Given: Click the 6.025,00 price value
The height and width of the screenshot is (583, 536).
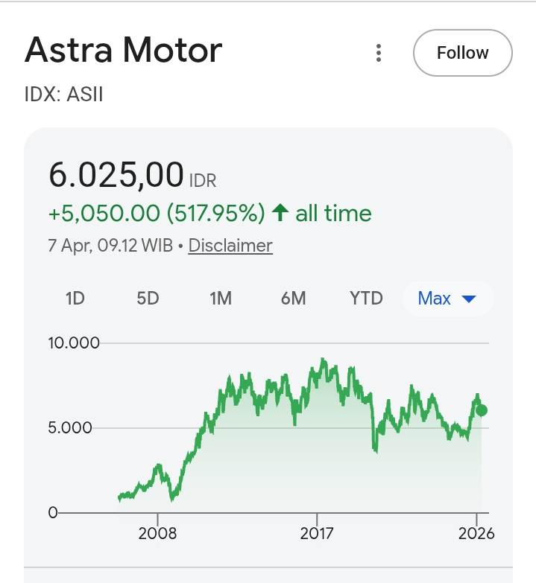Looking at the screenshot, I should pyautogui.click(x=116, y=175).
